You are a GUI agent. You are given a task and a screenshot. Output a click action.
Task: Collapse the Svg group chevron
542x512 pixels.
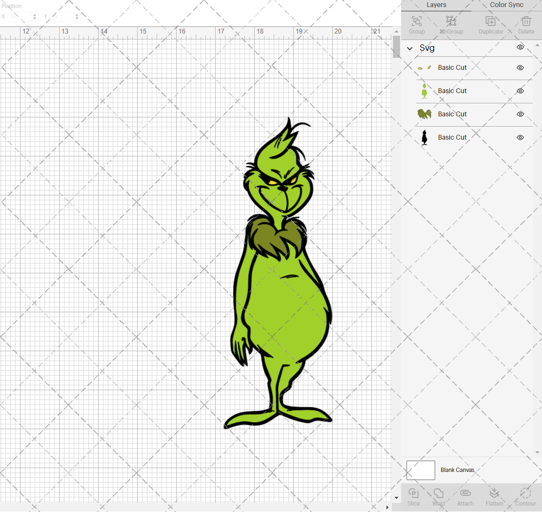point(410,48)
